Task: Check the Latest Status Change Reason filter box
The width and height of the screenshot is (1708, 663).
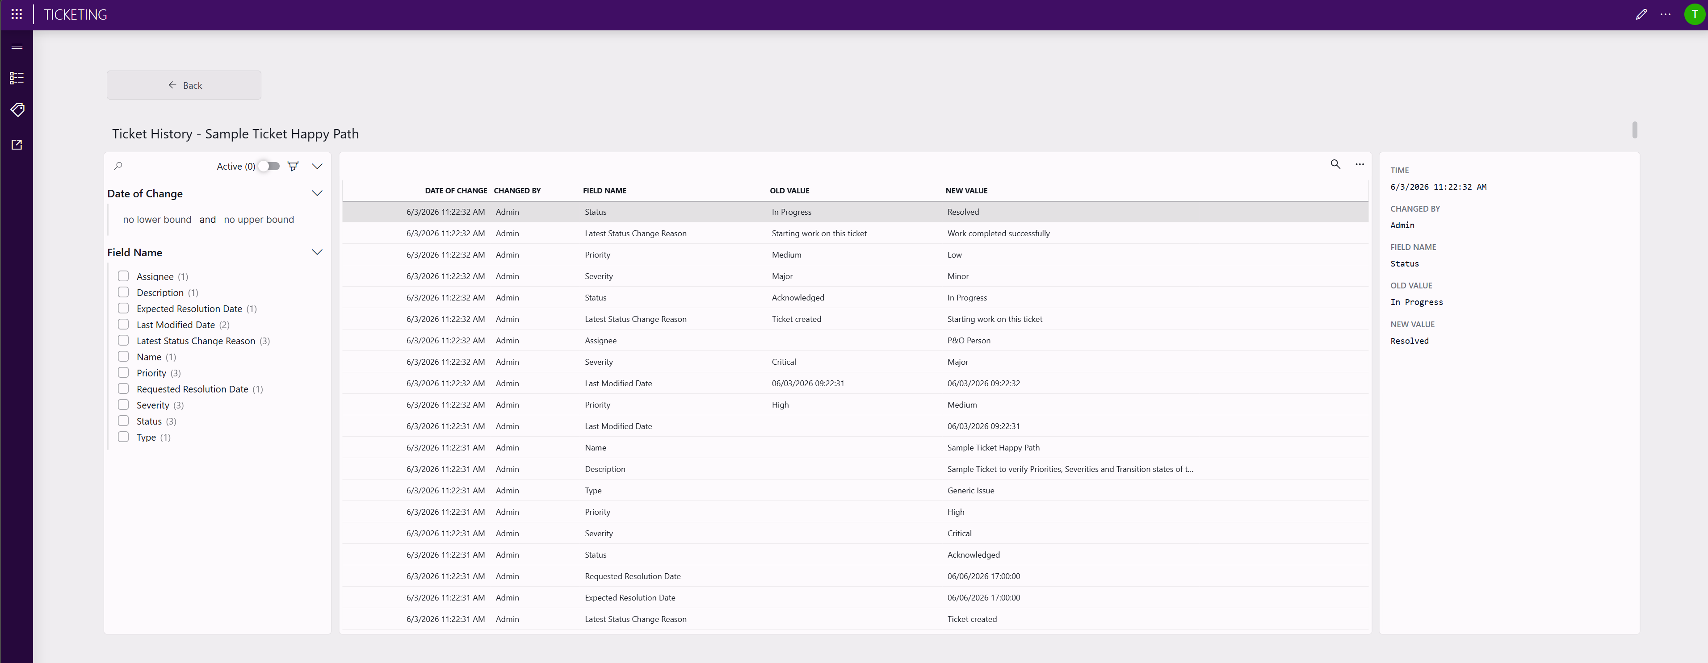Action: point(123,341)
